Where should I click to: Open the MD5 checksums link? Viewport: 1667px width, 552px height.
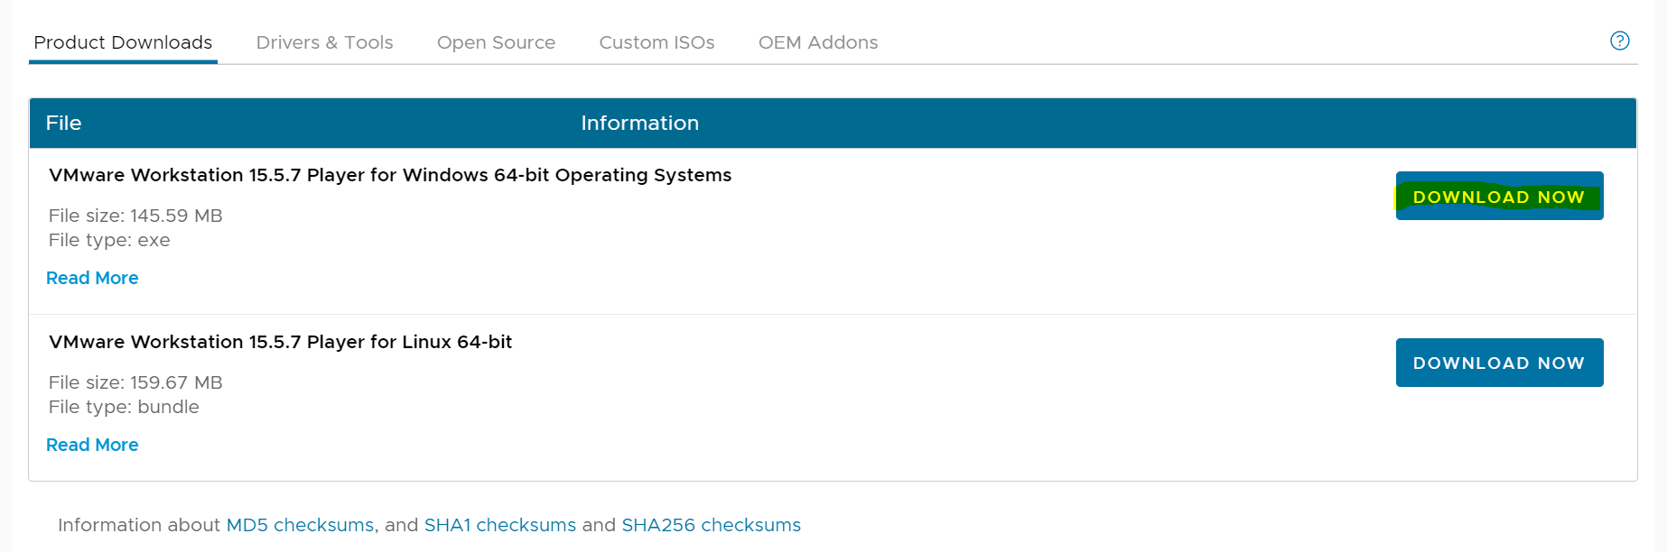(300, 525)
